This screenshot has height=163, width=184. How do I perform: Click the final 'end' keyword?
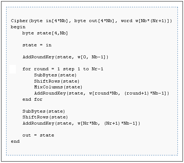click(x=15, y=141)
